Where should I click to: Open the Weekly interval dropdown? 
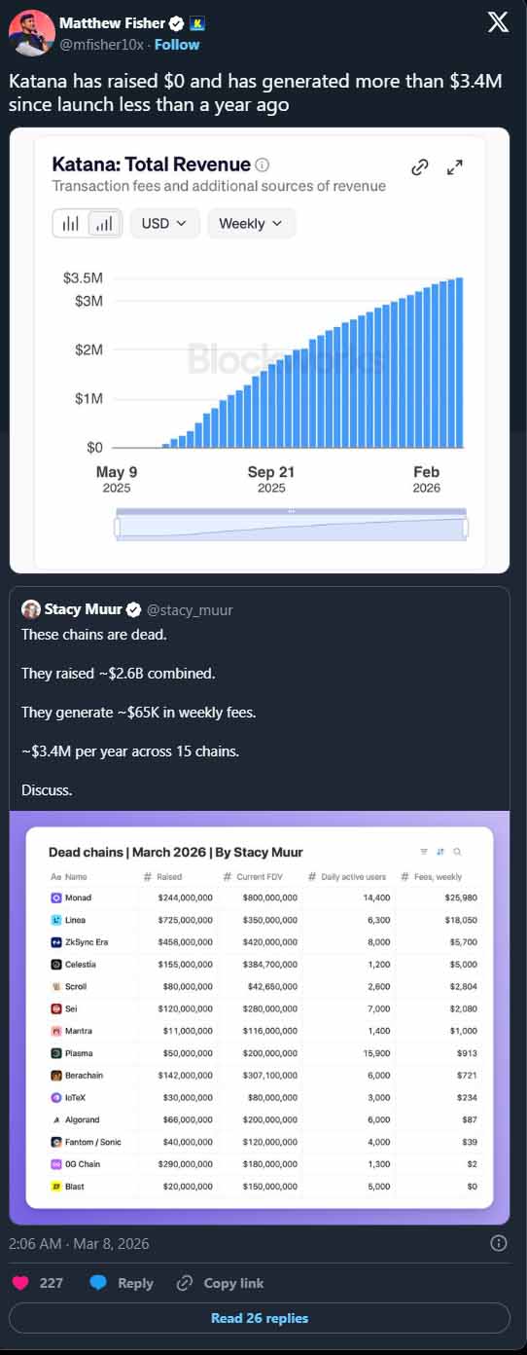[251, 223]
